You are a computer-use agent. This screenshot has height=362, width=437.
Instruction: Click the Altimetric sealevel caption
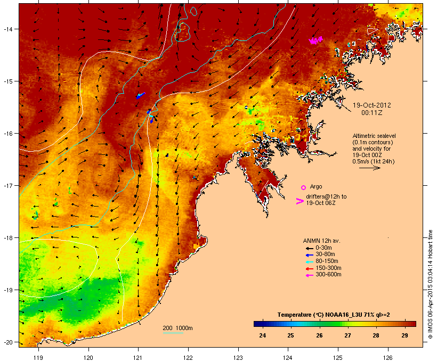(x=374, y=136)
